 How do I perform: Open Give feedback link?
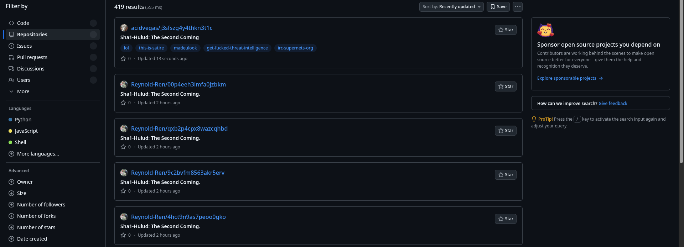click(613, 104)
